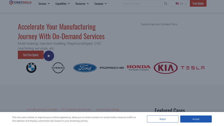
Task: Reject cookies in the banner
Action: point(163,119)
